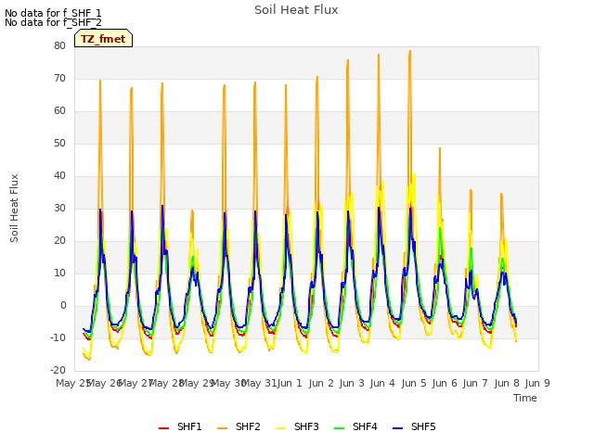Click the red SHF1 legend swatch
Viewport: 594px width, 445px height.
click(x=163, y=428)
